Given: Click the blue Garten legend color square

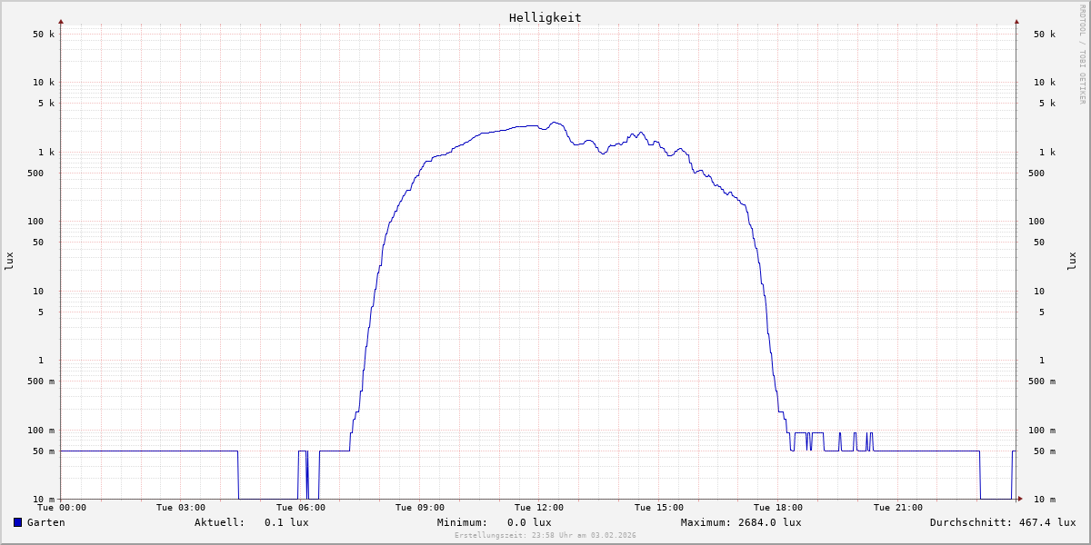Looking at the screenshot, I should 17,522.
